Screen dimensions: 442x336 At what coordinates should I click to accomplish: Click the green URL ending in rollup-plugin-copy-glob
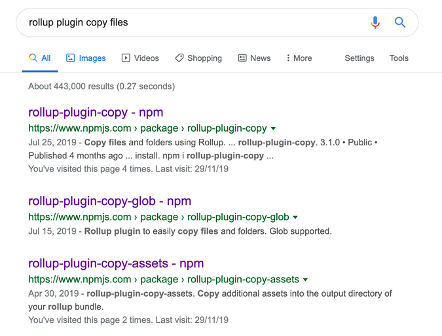[158, 217]
